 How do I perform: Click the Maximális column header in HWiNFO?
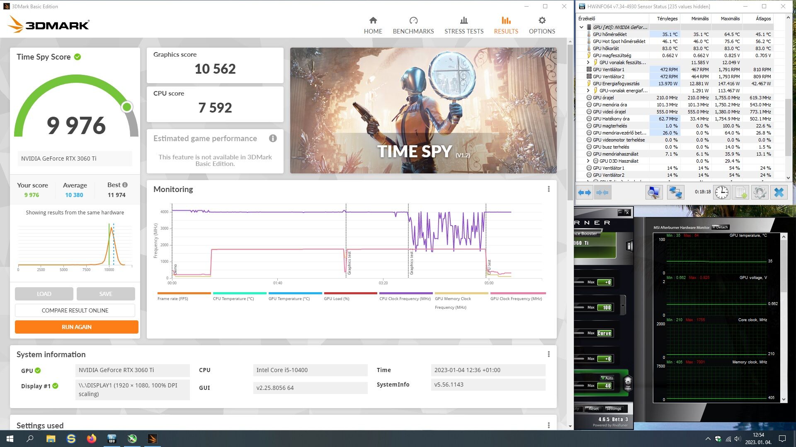coord(727,19)
